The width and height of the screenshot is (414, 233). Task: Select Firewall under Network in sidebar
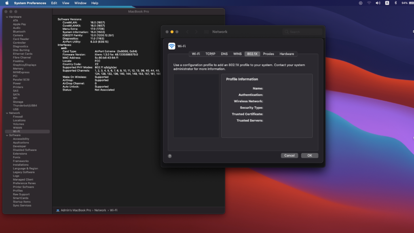pyautogui.click(x=18, y=116)
